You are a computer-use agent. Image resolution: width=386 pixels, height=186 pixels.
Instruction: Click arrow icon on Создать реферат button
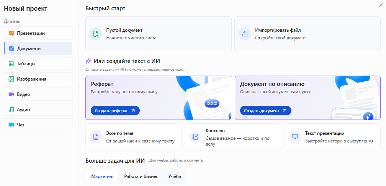tap(133, 111)
